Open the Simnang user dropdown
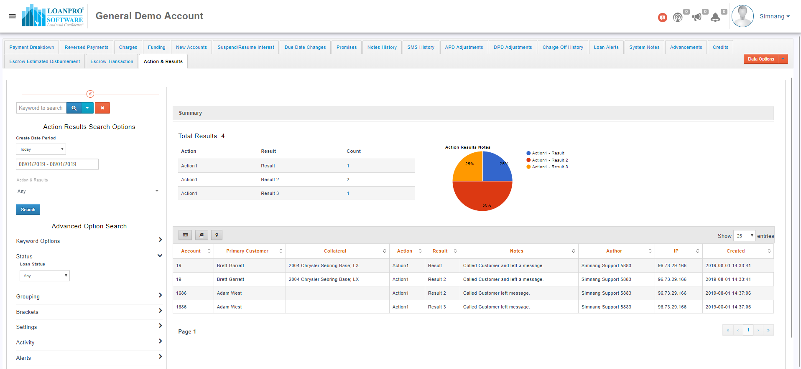This screenshot has height=369, width=801. [x=775, y=16]
